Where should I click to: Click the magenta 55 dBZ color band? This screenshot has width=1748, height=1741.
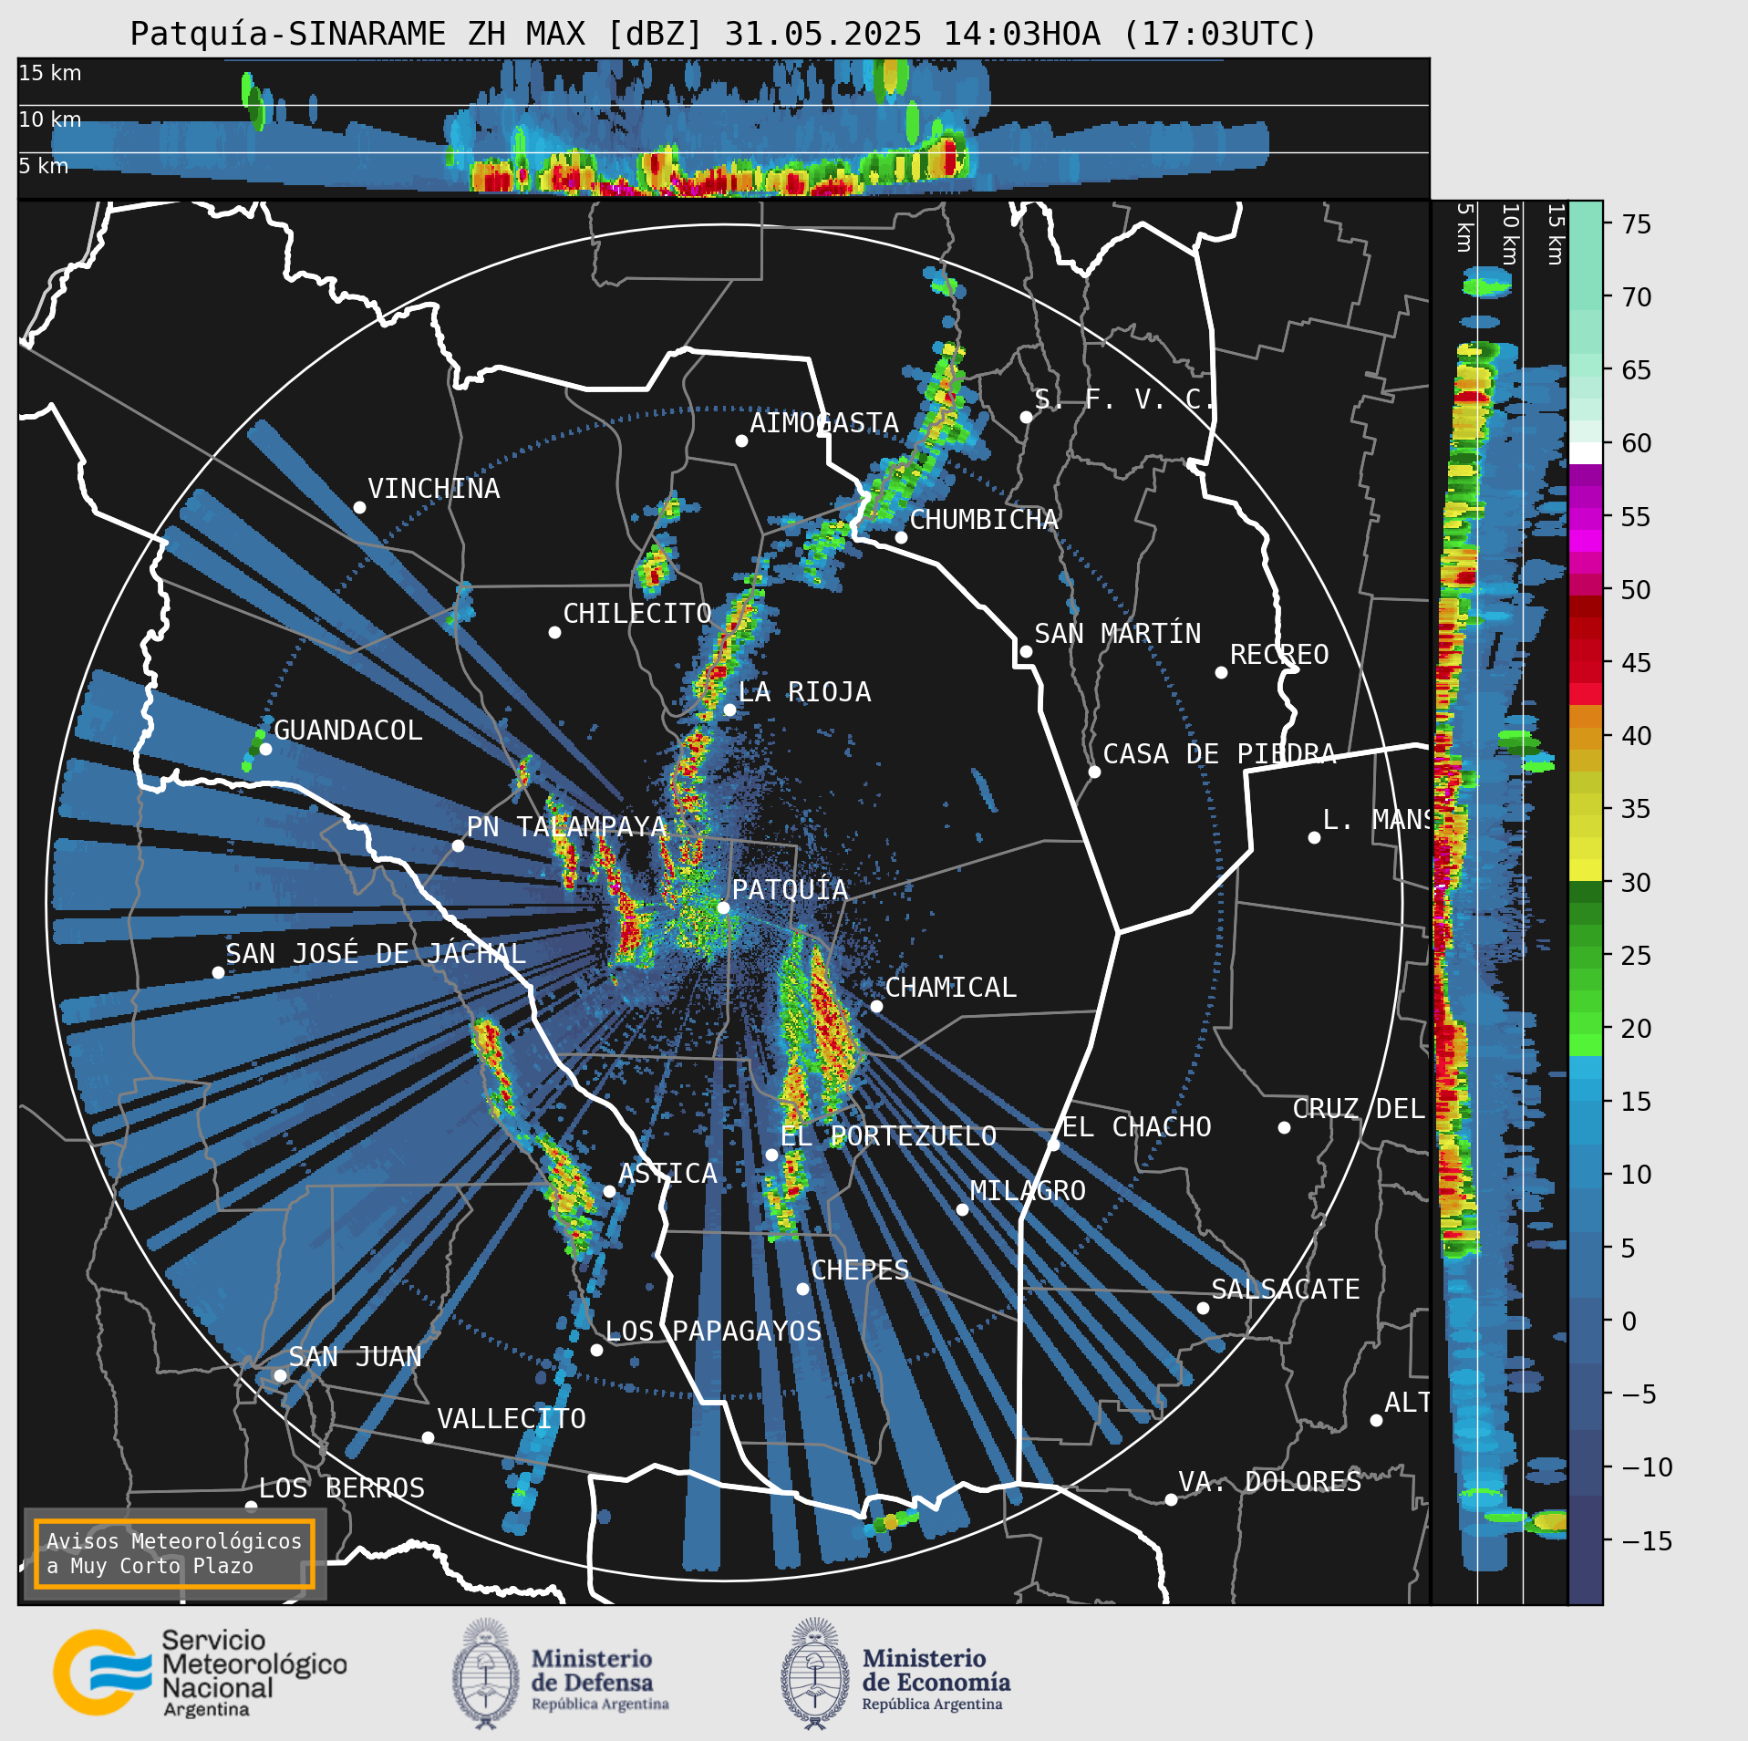point(1586,517)
